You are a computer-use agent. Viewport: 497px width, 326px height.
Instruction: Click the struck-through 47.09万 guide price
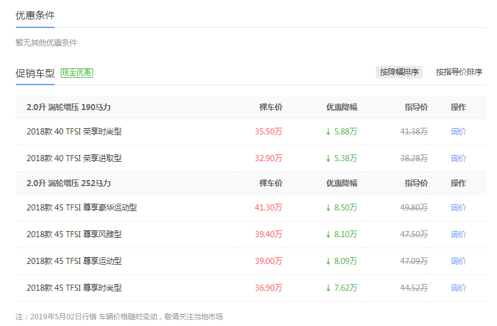point(414,261)
